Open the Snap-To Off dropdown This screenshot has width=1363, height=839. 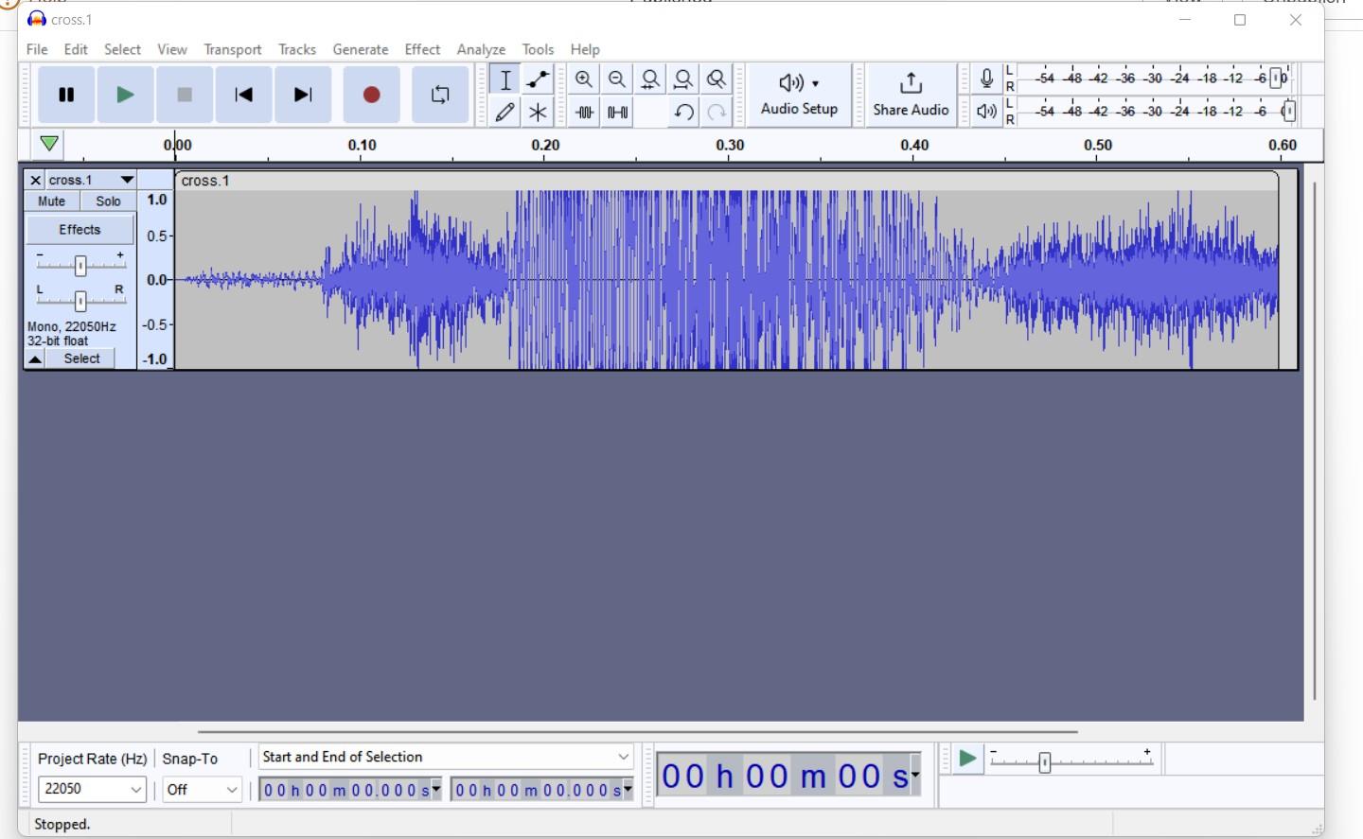tap(203, 789)
